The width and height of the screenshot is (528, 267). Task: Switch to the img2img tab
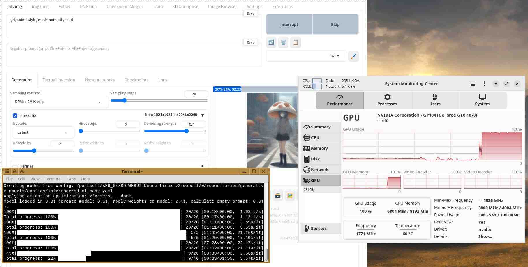click(40, 6)
